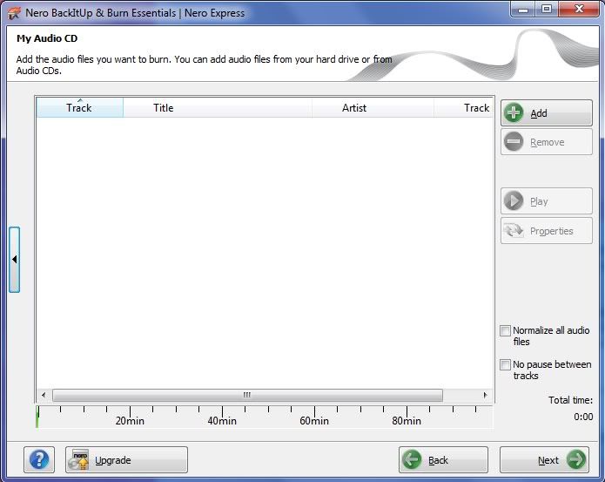Open track Properties button
Screen dimensions: 605x482
point(547,231)
